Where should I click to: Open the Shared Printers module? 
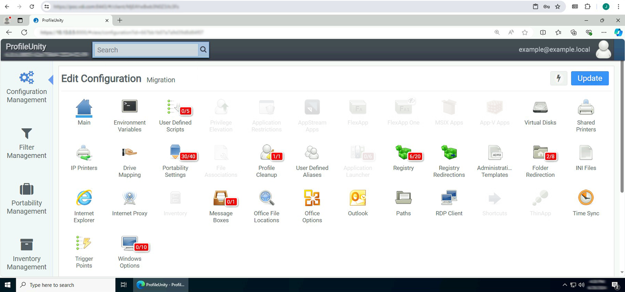[x=586, y=116]
